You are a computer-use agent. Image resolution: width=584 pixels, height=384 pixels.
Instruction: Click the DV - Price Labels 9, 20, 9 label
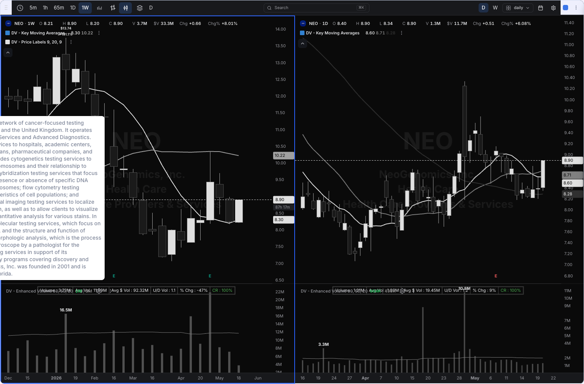tap(37, 42)
